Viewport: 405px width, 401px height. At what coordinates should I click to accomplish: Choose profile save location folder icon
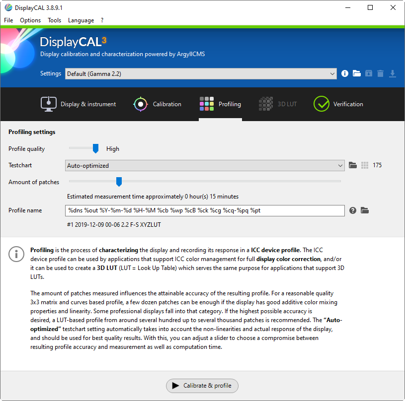point(365,210)
